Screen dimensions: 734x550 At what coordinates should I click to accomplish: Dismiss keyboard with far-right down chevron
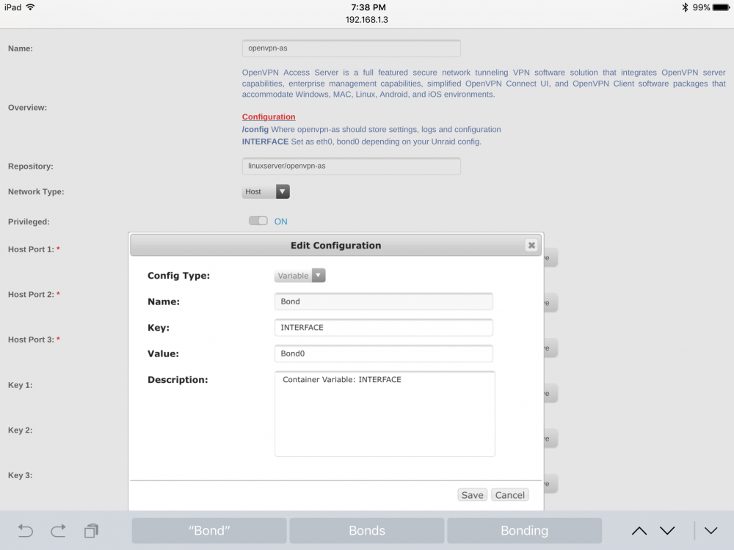click(x=711, y=531)
